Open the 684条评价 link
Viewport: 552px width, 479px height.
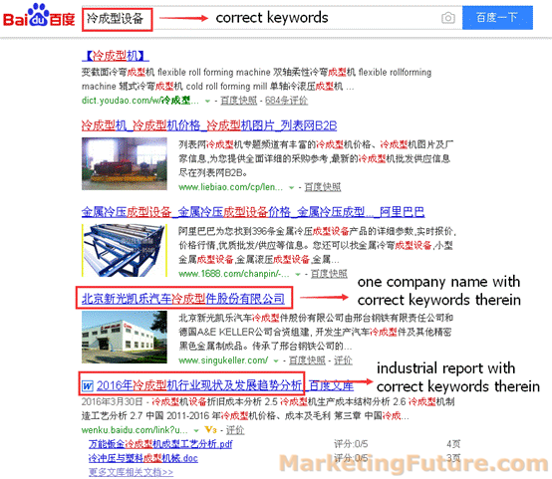tap(286, 101)
